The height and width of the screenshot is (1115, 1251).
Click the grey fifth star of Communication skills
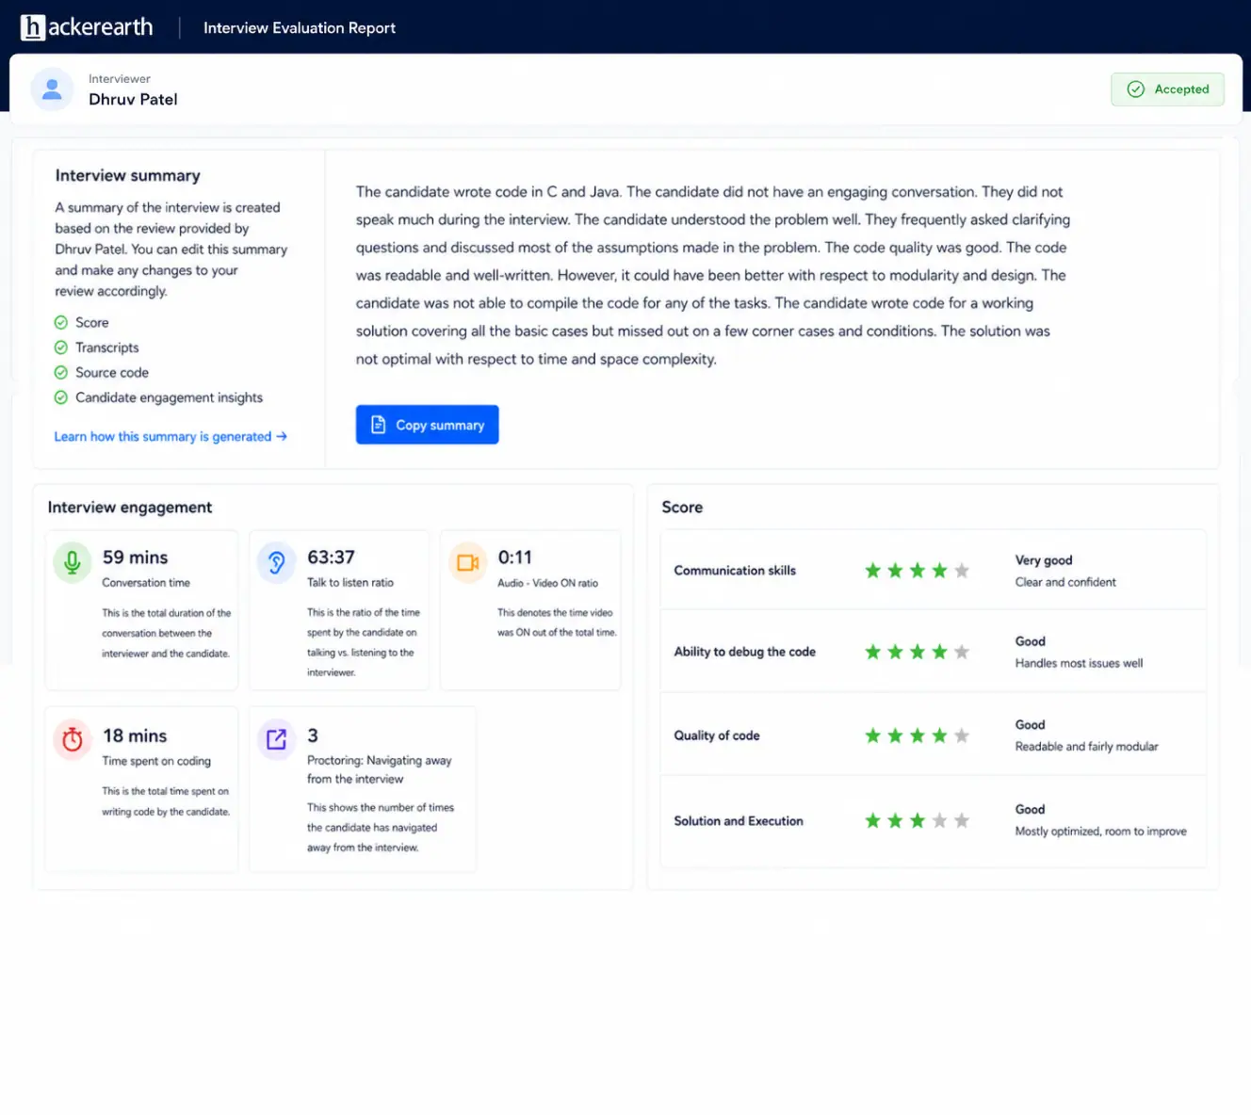coord(962,571)
